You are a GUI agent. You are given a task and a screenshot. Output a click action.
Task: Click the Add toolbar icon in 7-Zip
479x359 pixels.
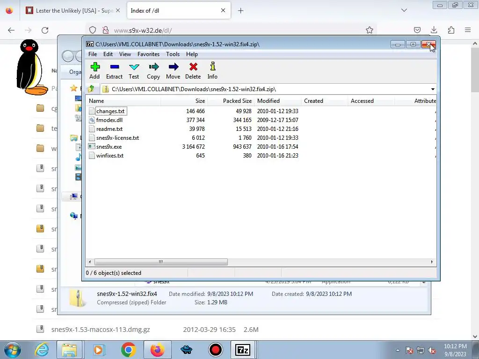click(94, 71)
